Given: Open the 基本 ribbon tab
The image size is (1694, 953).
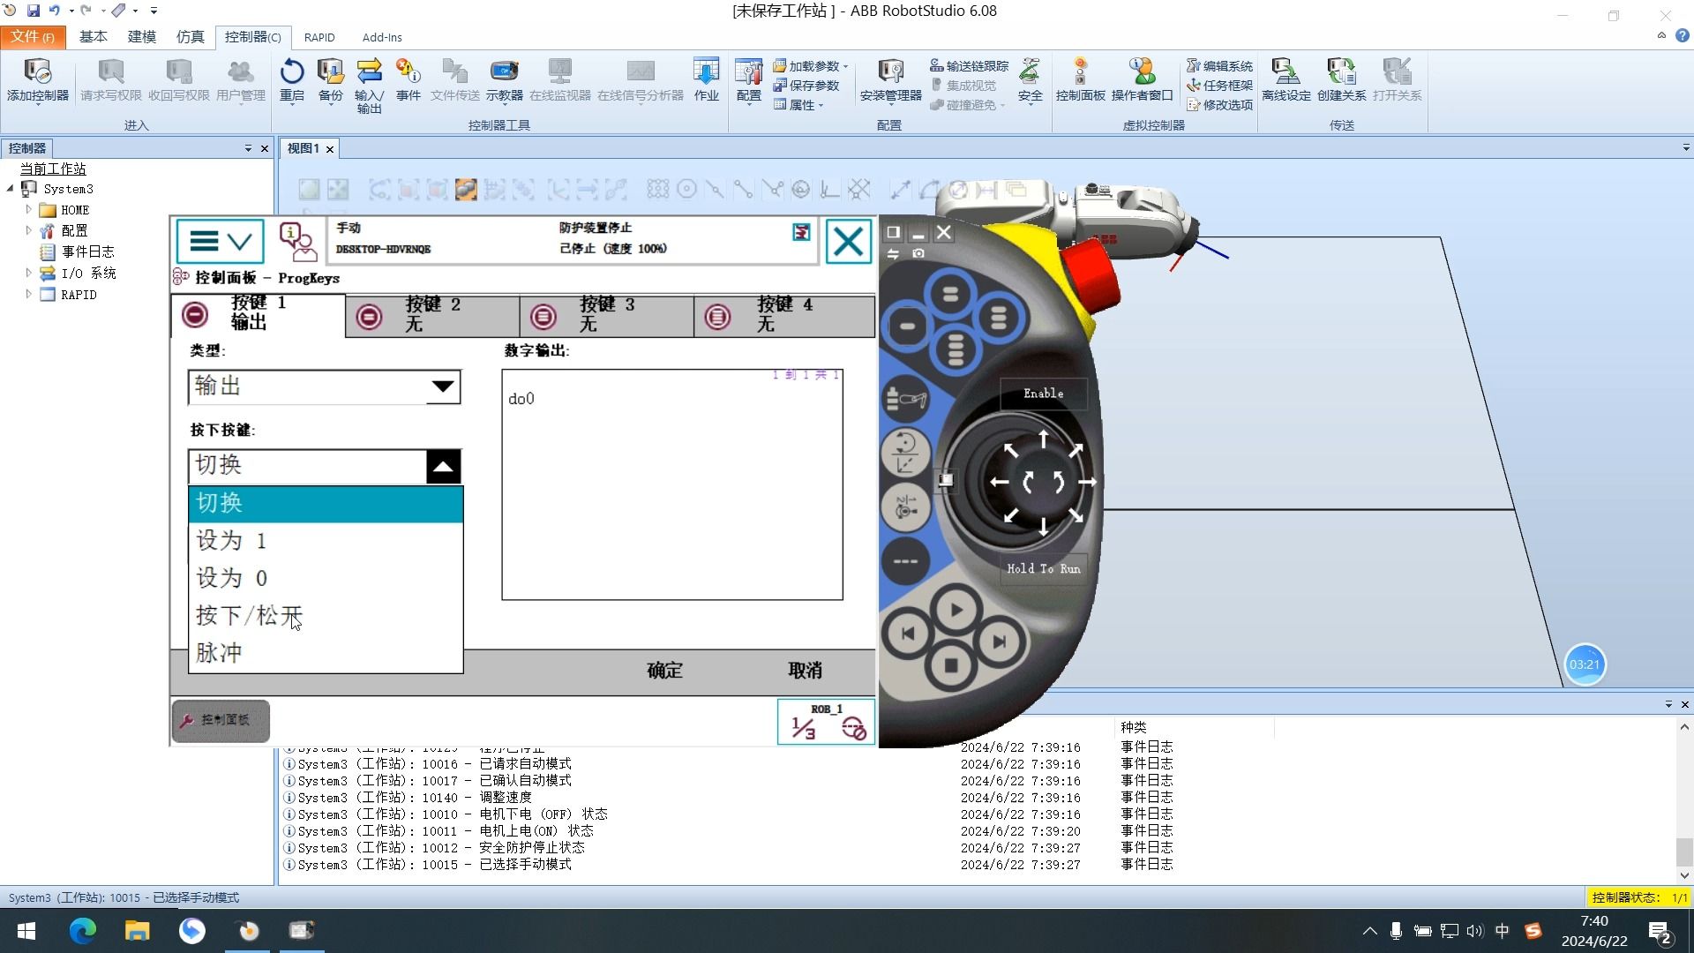Looking at the screenshot, I should point(93,37).
